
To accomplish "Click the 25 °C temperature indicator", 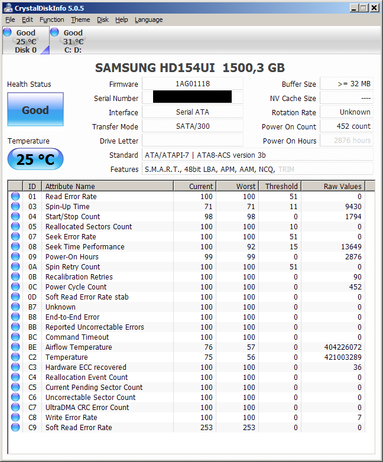I will click(35, 159).
